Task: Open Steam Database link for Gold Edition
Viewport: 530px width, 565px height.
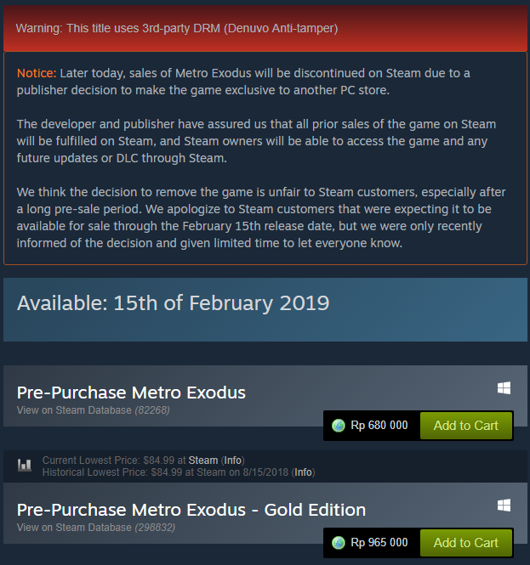Action: (x=74, y=528)
